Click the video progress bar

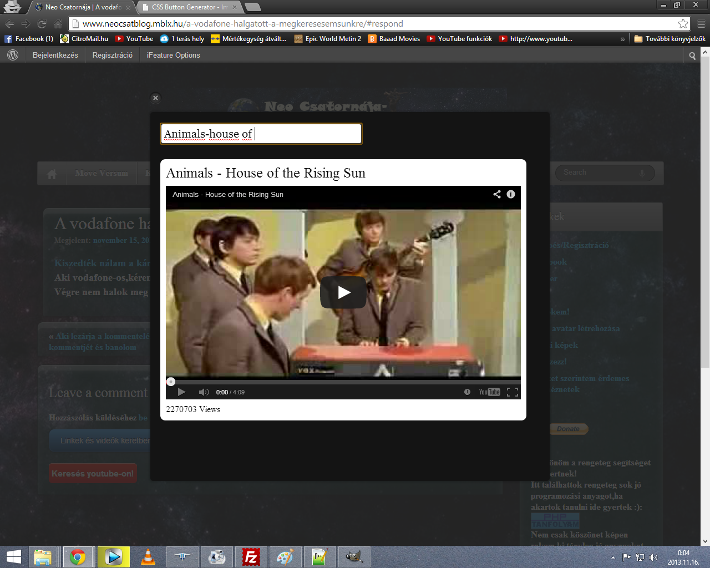click(343, 382)
